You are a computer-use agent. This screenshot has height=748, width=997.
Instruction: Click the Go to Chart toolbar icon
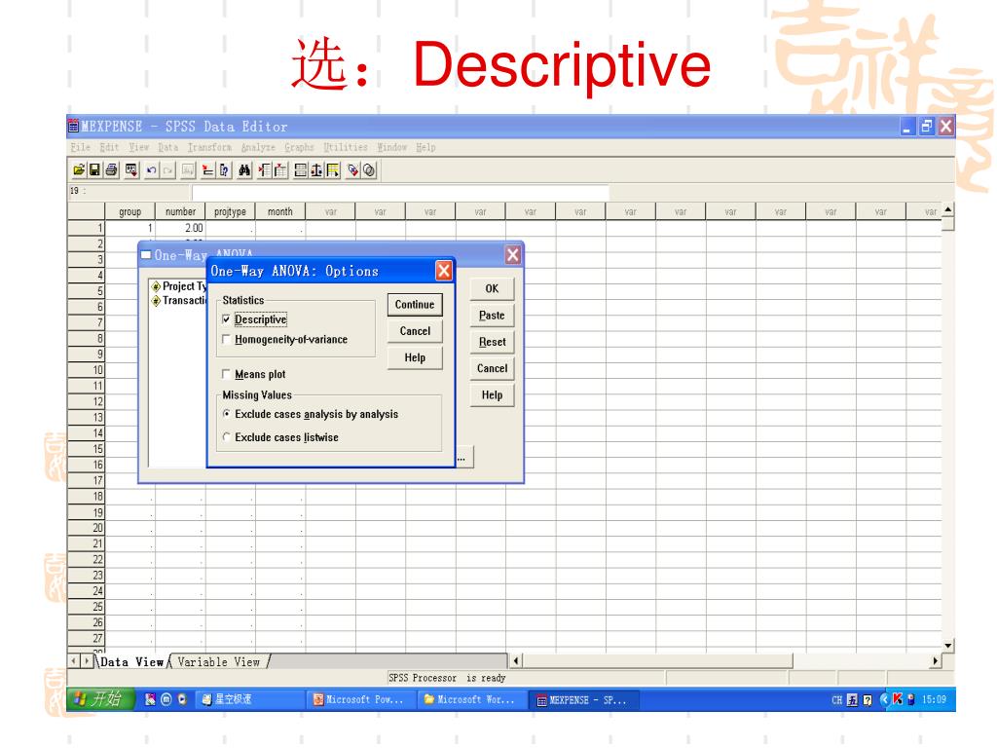coord(188,170)
